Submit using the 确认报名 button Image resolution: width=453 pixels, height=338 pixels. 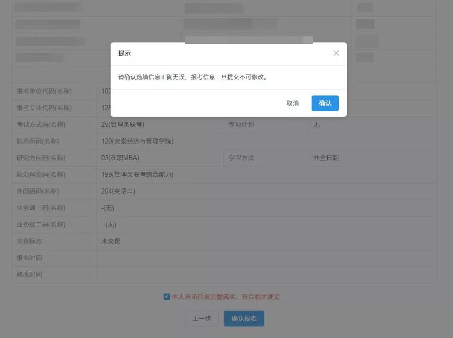pos(244,319)
